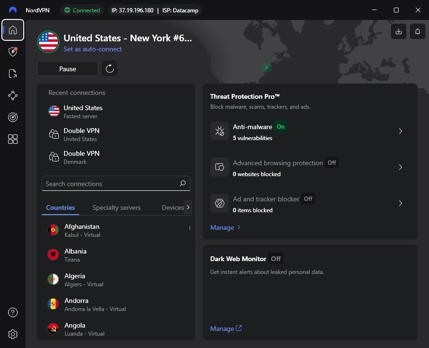The image size is (429, 348).
Task: Switch to the Specialty servers tab
Action: tap(117, 207)
